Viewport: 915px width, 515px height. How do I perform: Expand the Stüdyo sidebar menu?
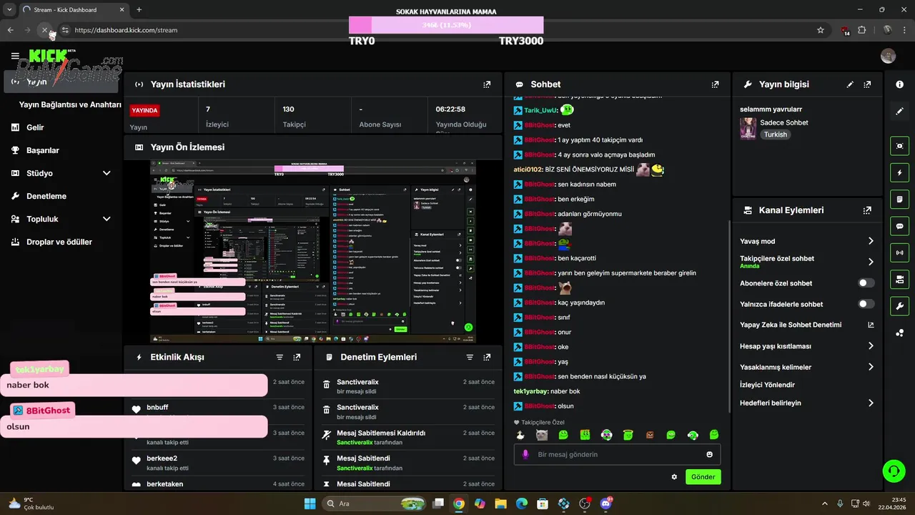pyautogui.click(x=107, y=173)
